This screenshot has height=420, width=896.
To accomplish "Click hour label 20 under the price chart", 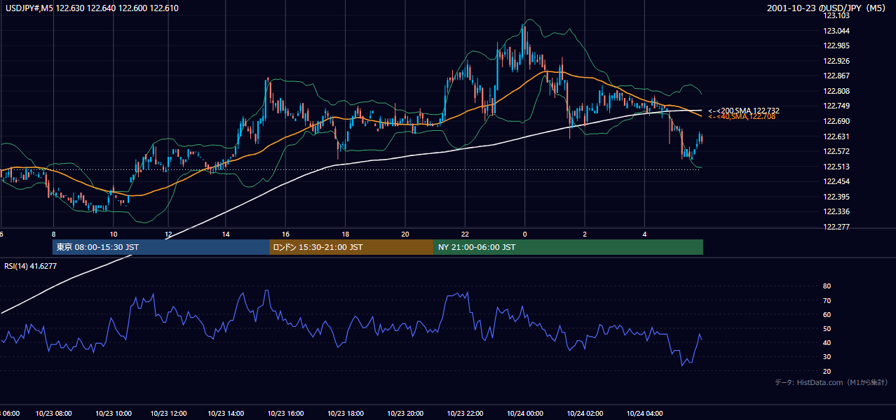I will coord(405,234).
